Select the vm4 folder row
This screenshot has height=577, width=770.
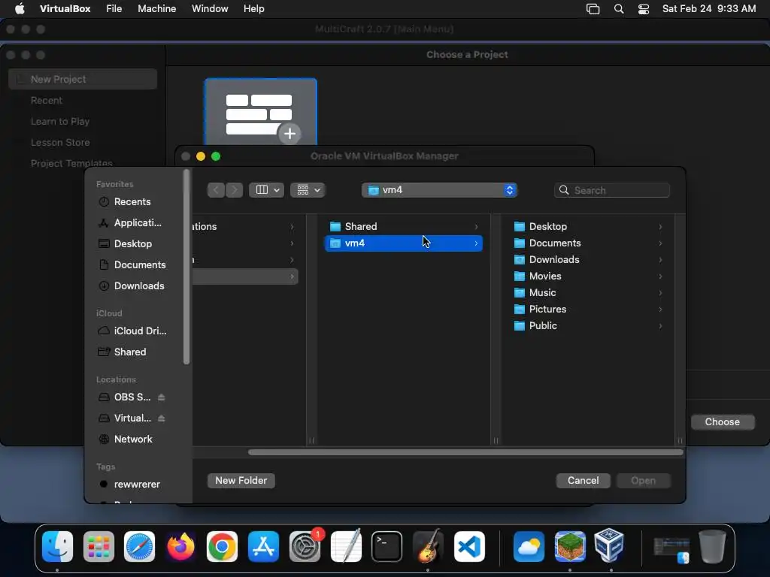click(404, 243)
